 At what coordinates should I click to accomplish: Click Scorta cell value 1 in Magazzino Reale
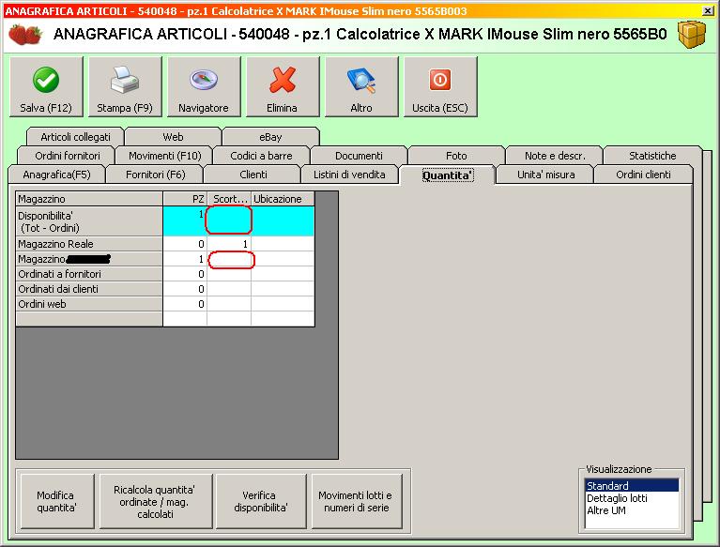point(229,244)
